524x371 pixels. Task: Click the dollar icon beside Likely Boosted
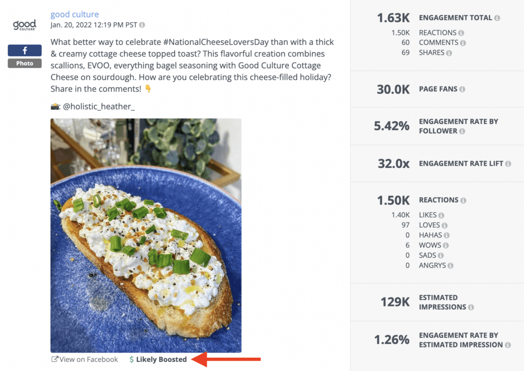point(132,359)
